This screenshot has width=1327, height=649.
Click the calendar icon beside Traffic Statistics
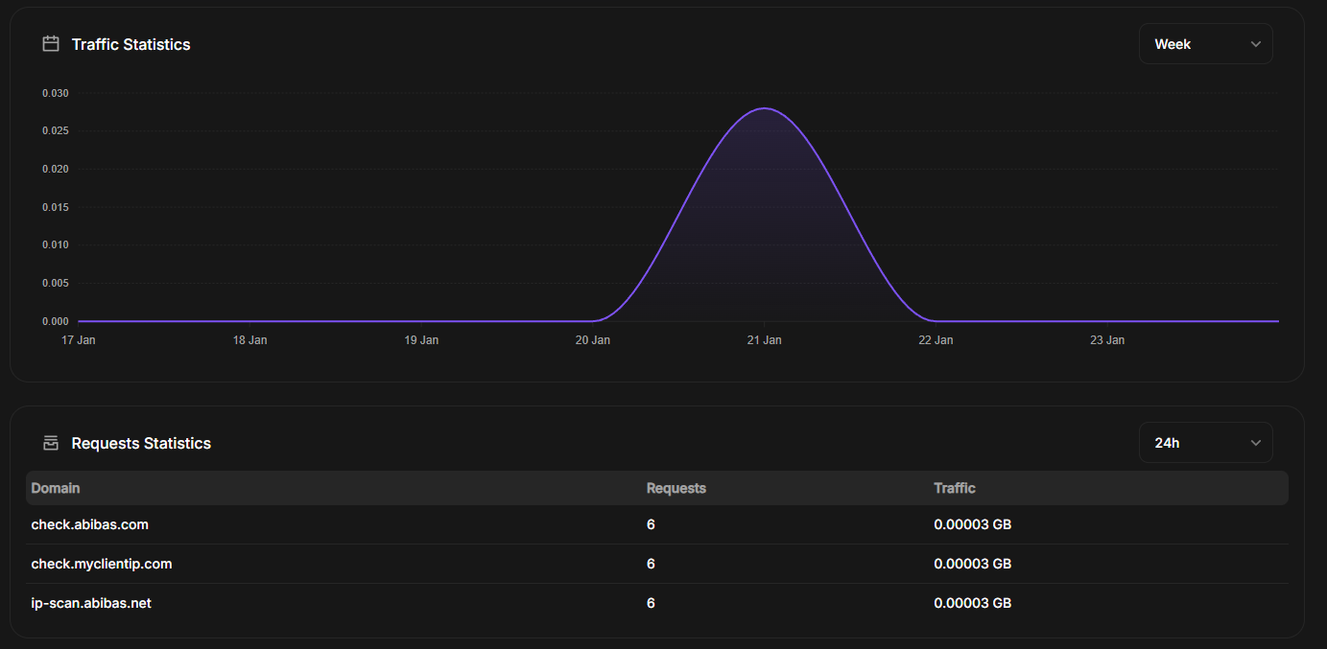click(x=51, y=44)
